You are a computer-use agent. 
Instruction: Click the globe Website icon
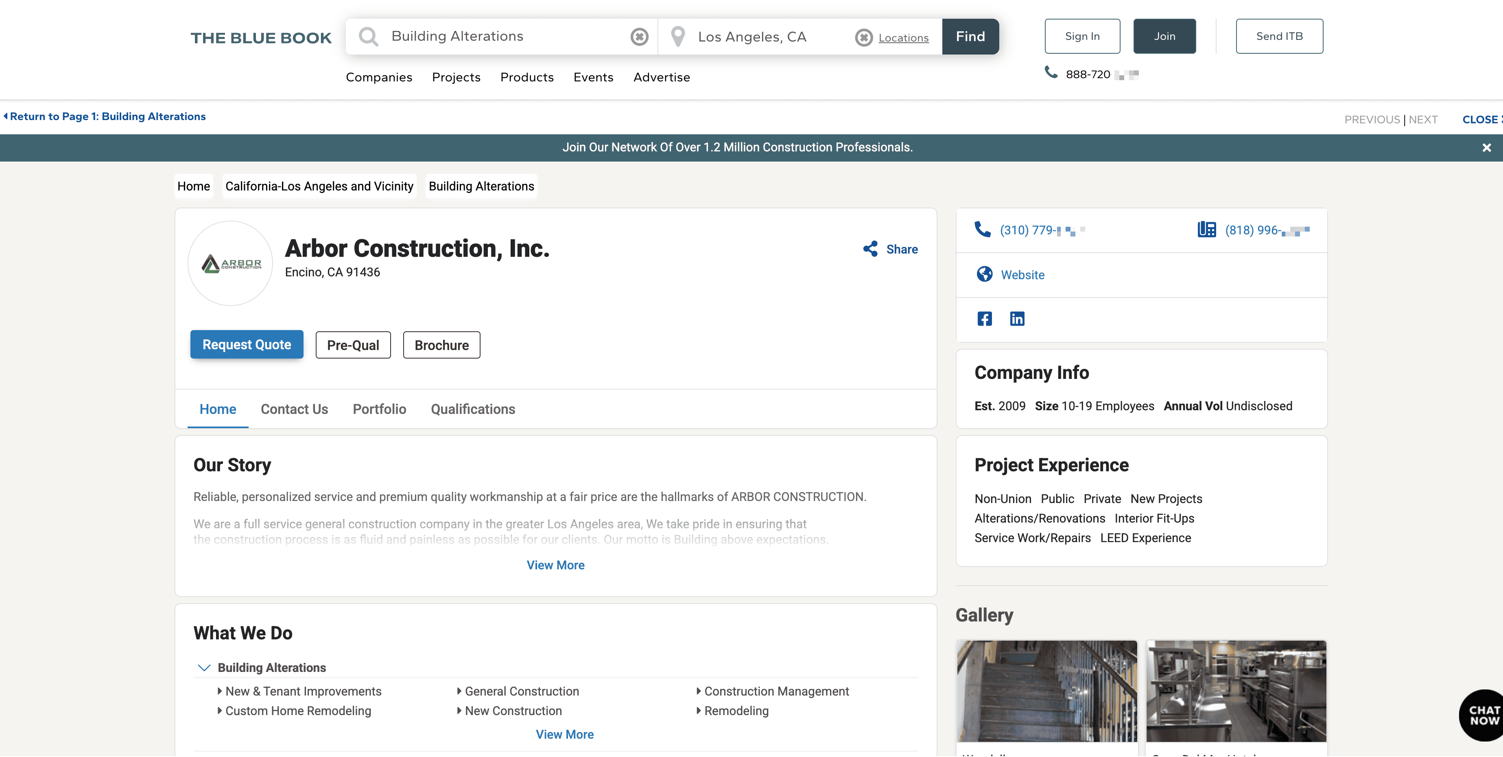coord(984,274)
